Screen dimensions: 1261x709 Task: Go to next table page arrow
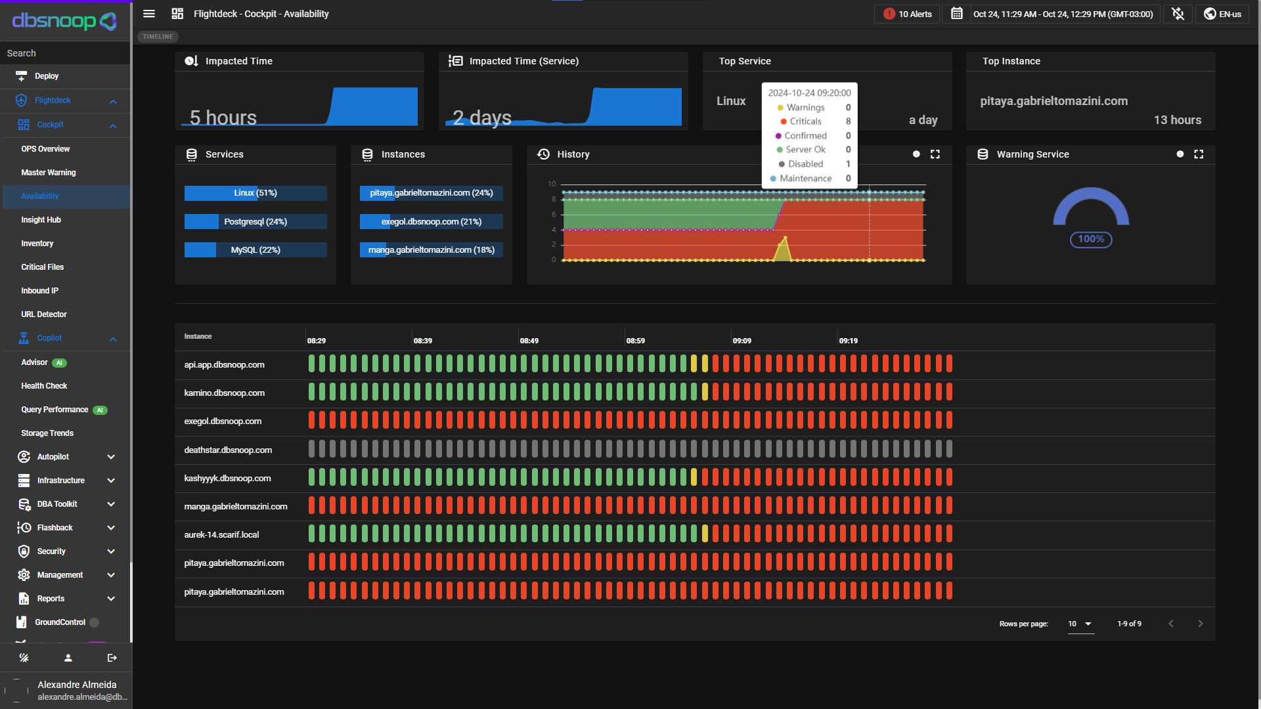click(1201, 624)
